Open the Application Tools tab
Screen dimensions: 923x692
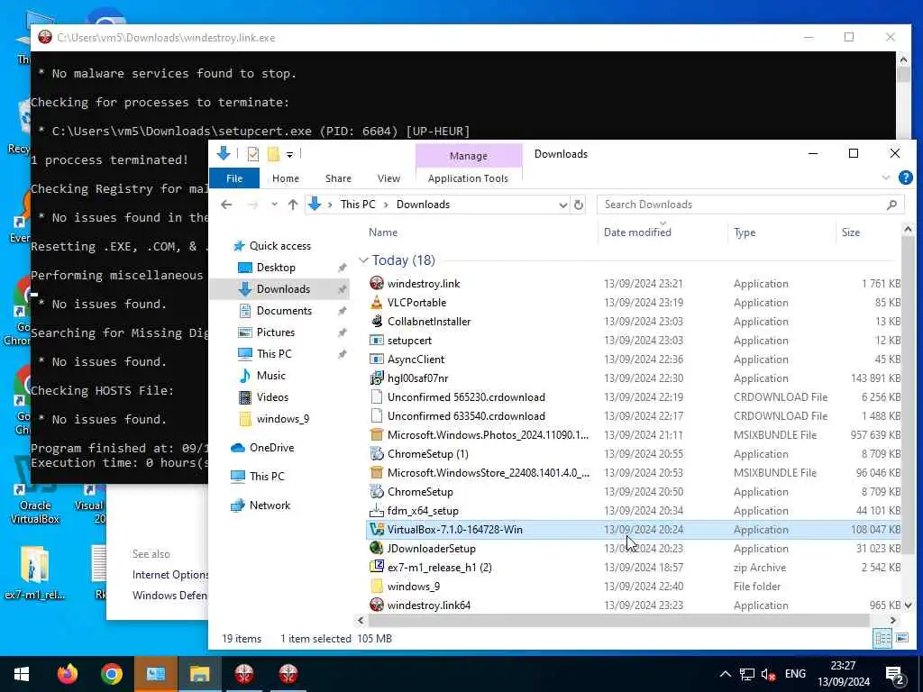point(468,178)
